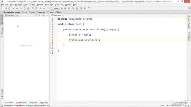Open the Structure side panel tab
The width and height of the screenshot is (191, 107).
point(2,32)
